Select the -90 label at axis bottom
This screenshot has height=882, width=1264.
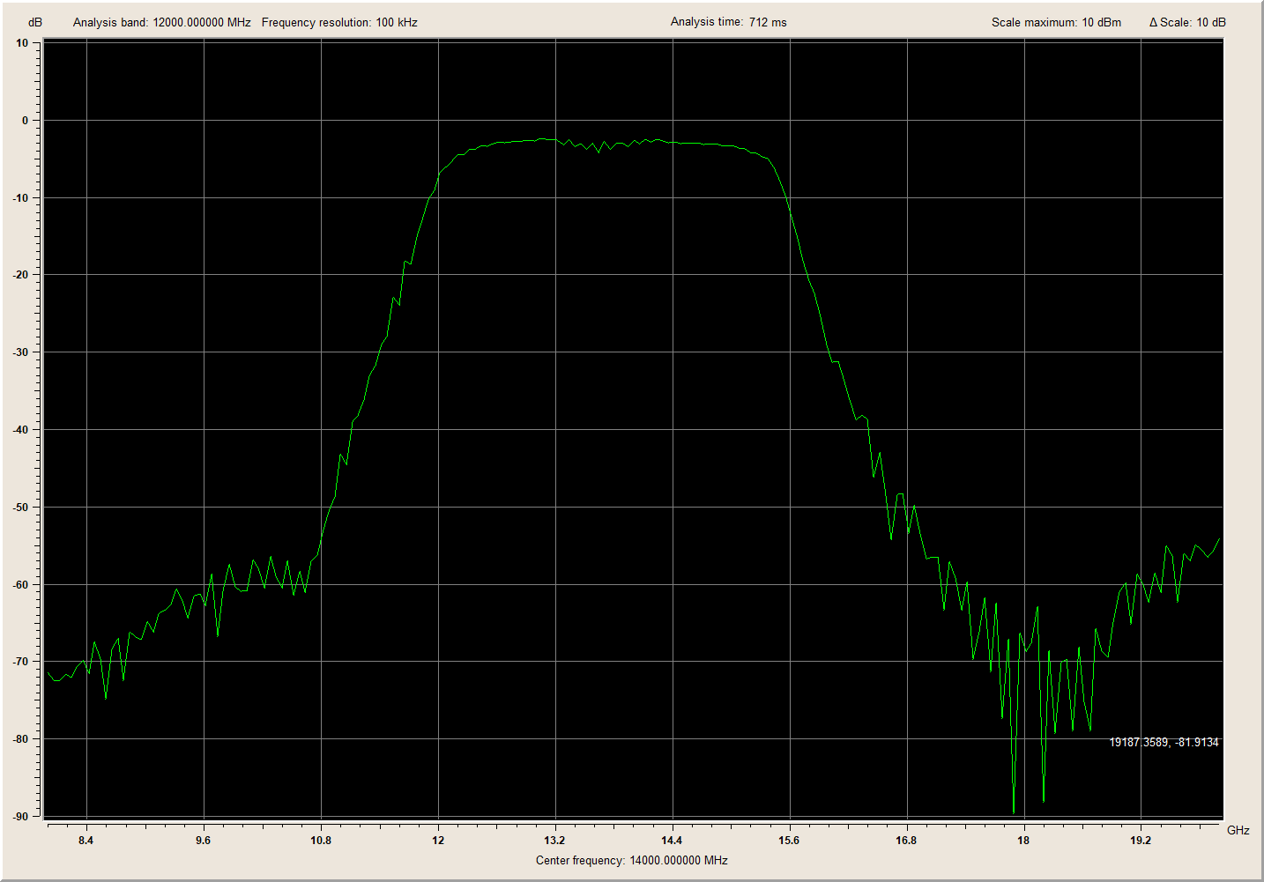coord(20,816)
